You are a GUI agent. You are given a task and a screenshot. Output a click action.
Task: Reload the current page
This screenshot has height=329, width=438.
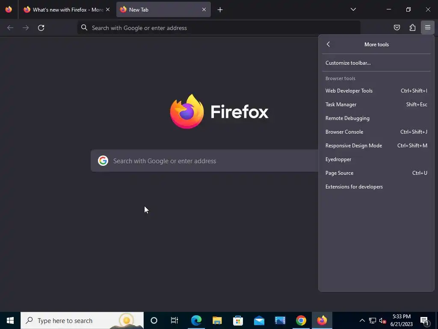(41, 28)
